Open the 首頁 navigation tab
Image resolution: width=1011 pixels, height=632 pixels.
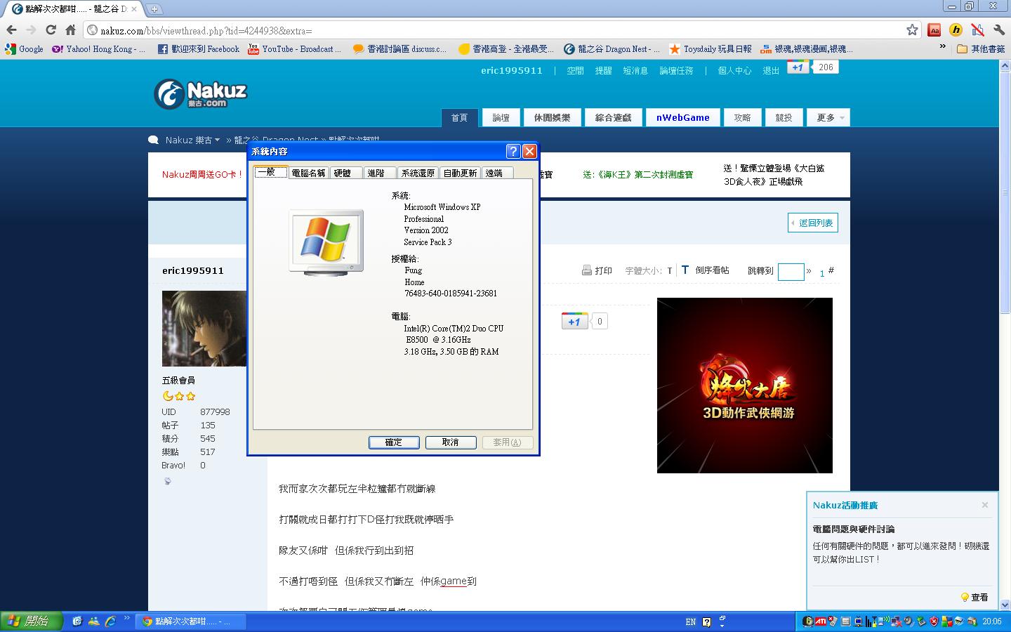(459, 118)
